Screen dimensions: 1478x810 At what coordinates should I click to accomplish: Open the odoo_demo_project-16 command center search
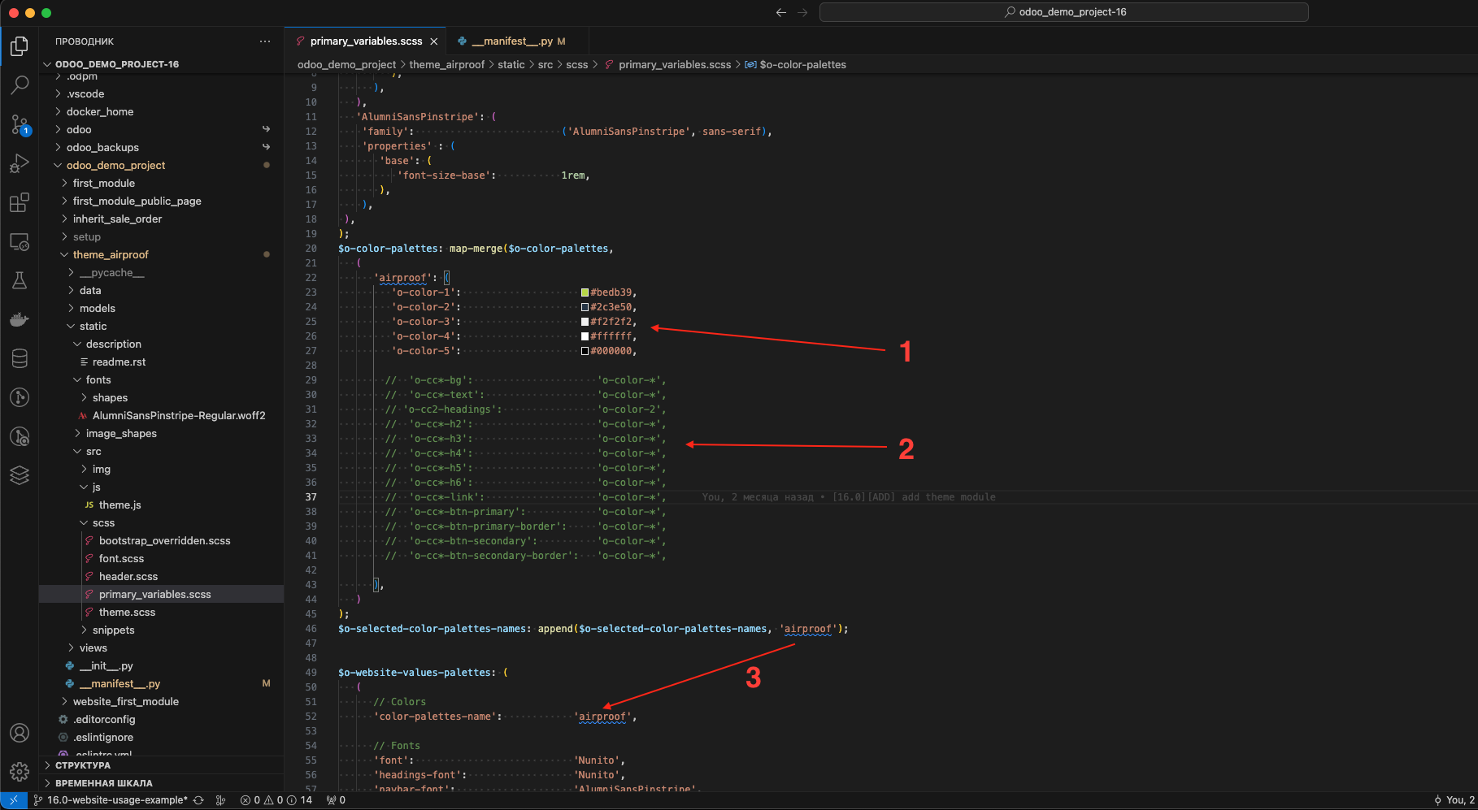point(1064,12)
